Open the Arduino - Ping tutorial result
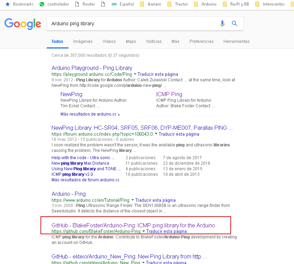Viewport: 294px width, 264px height. (68, 194)
